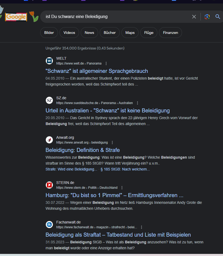The image size is (223, 256).
Task: Click the Anwalt.org site favicon
Action: [49, 140]
